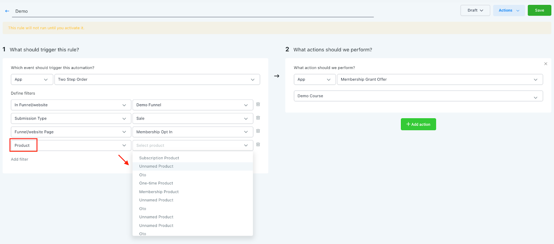Image resolution: width=554 pixels, height=244 pixels.
Task: Click the green Save button
Action: [x=539, y=10]
